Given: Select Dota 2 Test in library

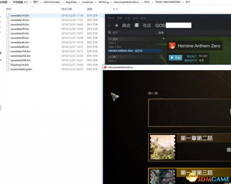Looking at the screenshot, I should (115, 47).
